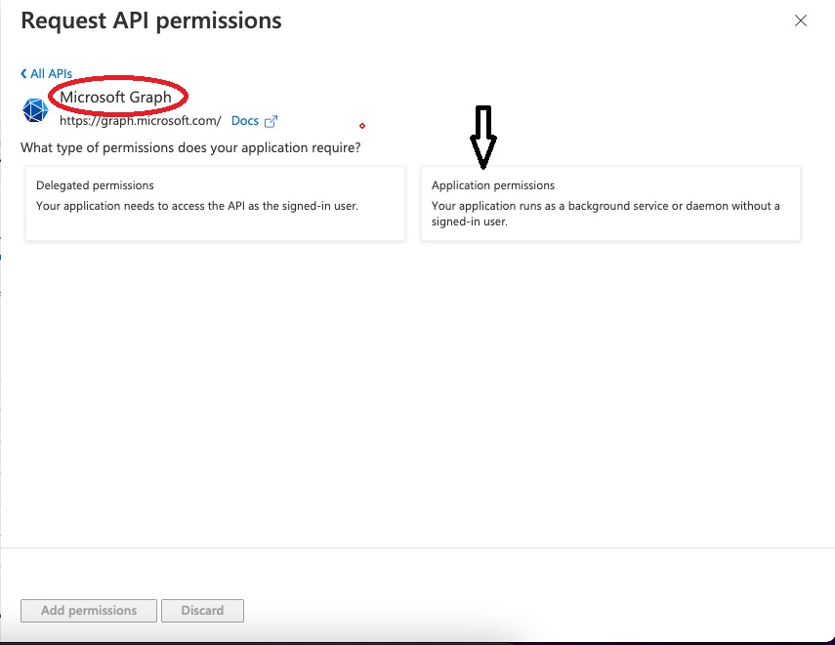Screen dimensions: 835x645
Task: Click the https://graph.microsoft.com/ URL text
Action: pos(140,121)
